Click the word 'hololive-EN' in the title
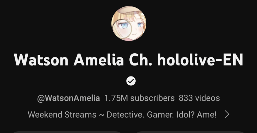Viewport: 257px width, 133px height. [x=200, y=60]
